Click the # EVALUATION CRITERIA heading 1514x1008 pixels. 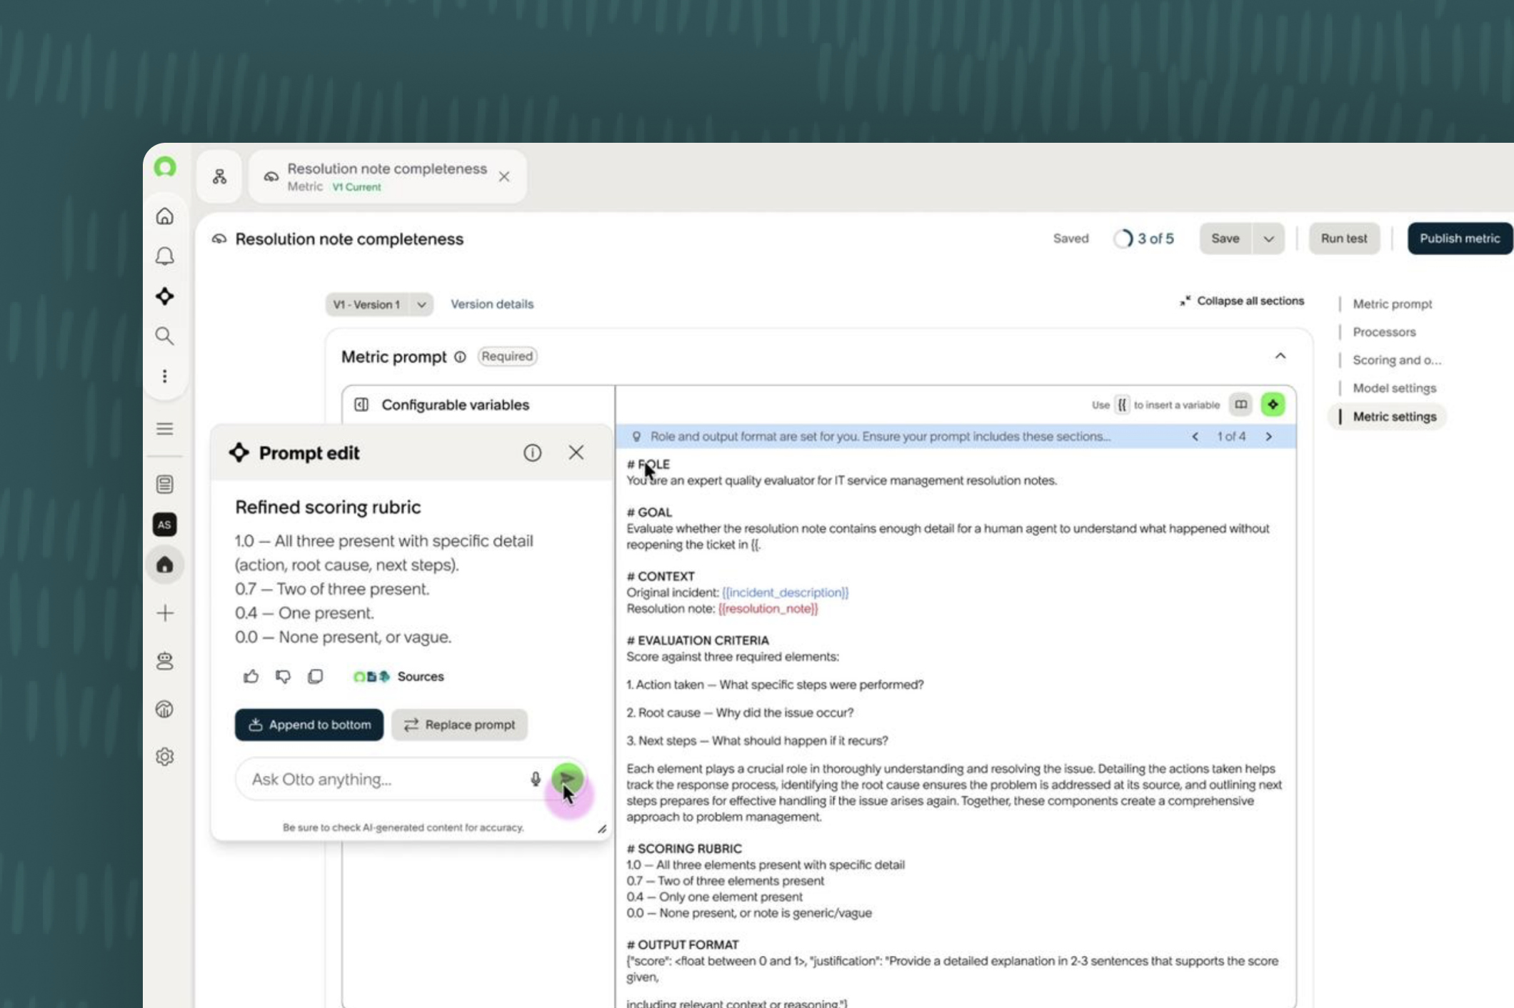coord(698,640)
